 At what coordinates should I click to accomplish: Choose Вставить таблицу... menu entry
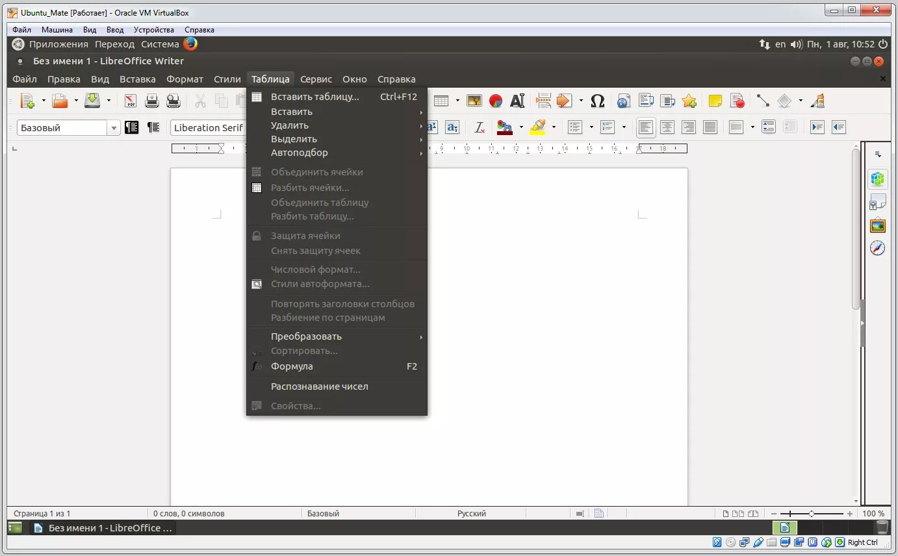coord(337,97)
